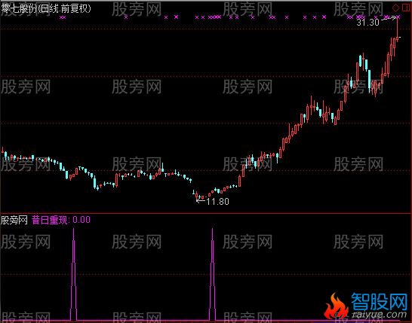Click the first purple indicator spike

pyautogui.click(x=74, y=274)
